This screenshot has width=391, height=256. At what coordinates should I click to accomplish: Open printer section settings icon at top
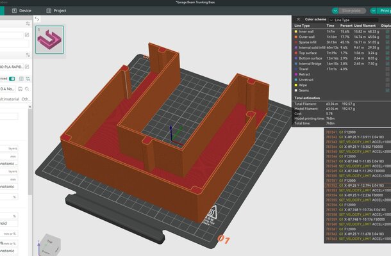click(x=28, y=24)
